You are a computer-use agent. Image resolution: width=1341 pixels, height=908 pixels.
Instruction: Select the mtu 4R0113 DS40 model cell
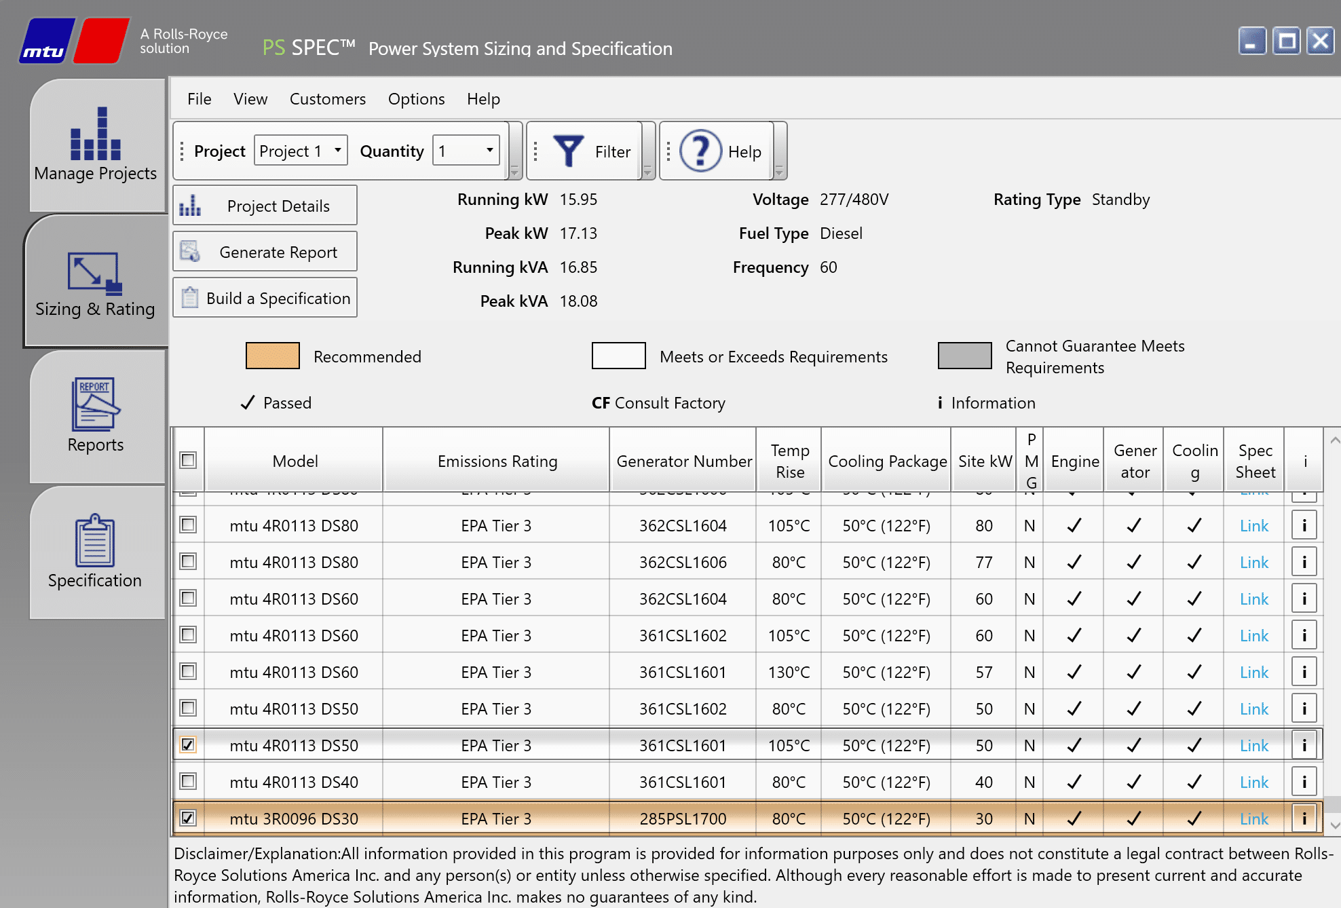[294, 782]
